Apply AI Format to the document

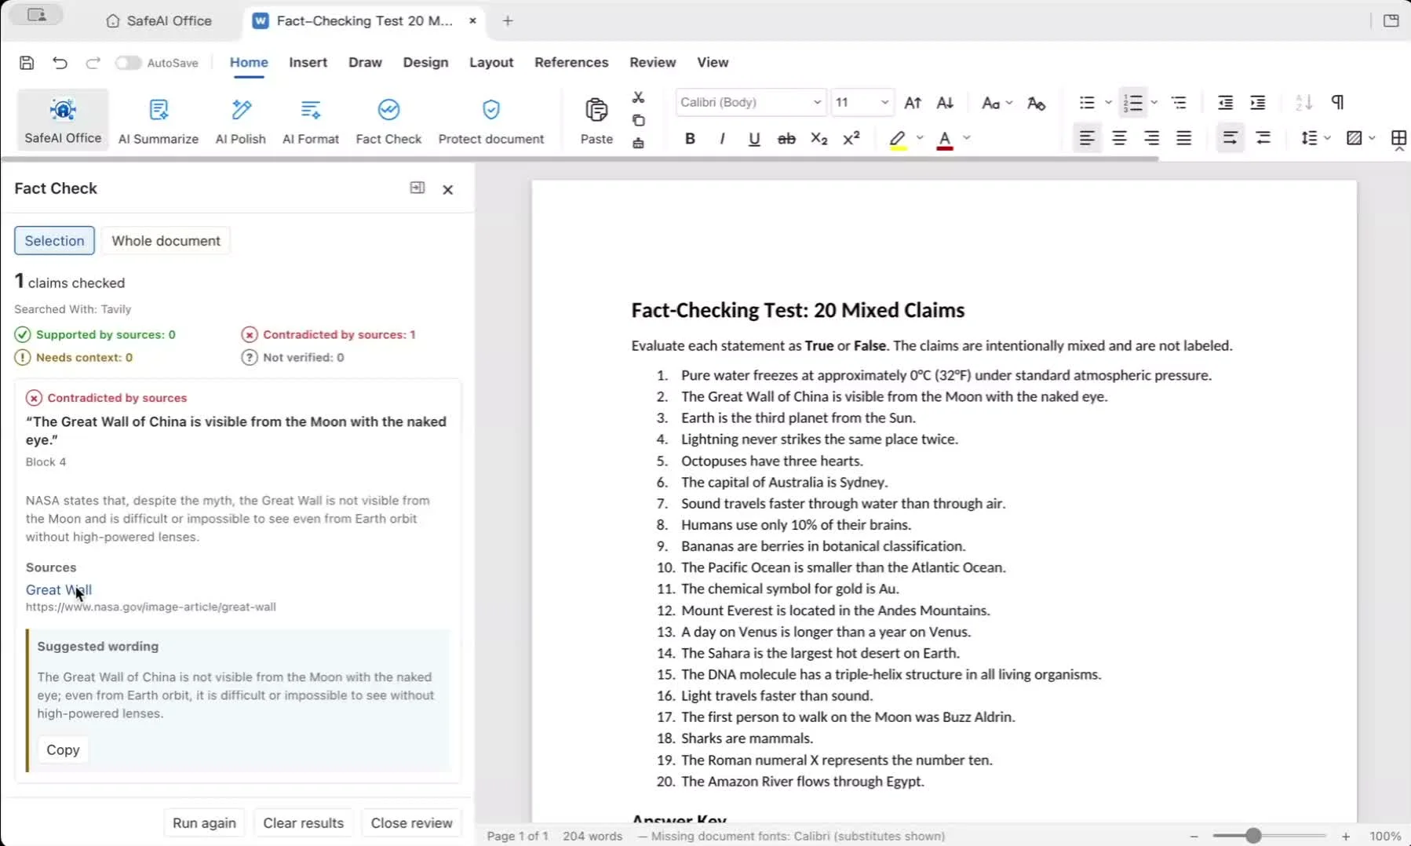(x=311, y=120)
